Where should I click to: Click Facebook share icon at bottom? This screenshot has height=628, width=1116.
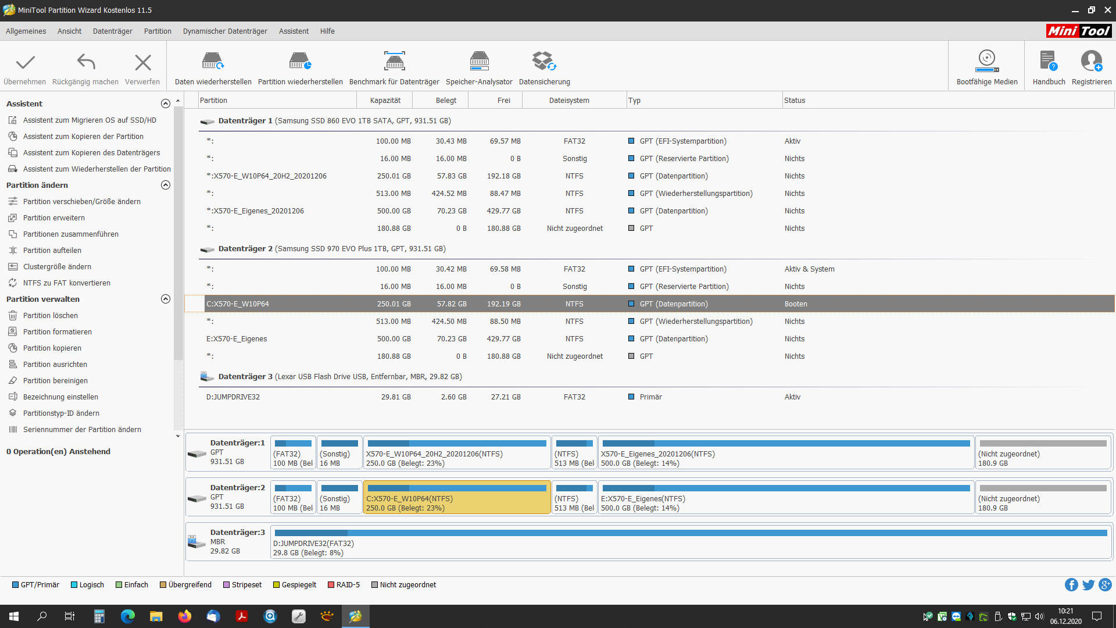click(x=1071, y=585)
